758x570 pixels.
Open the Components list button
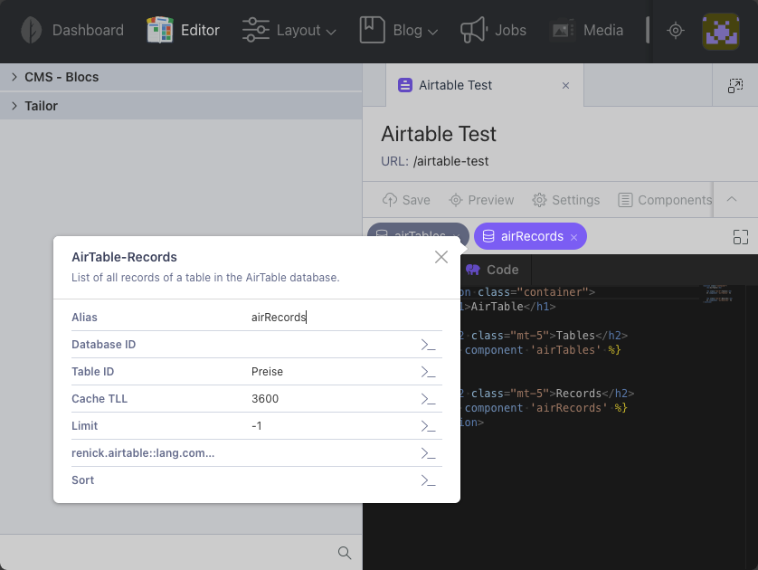[x=665, y=200]
